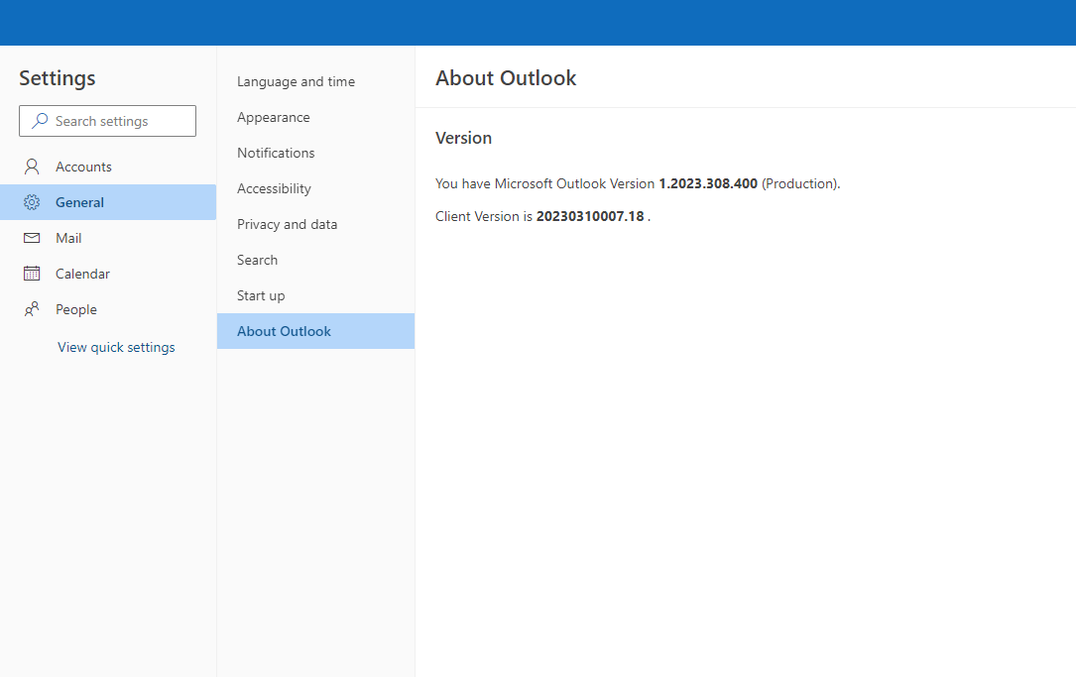Click the Settings panel heading

coord(57,79)
